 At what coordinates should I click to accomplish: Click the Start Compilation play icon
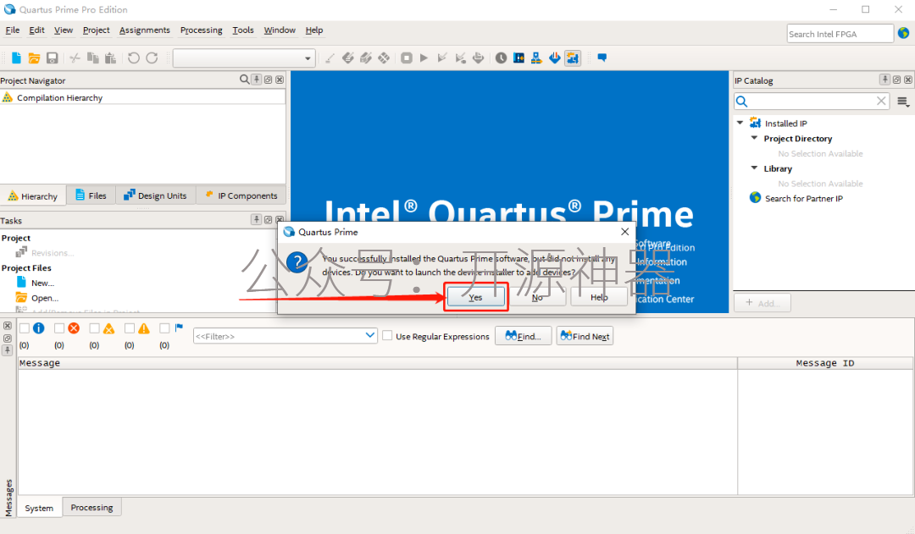point(424,58)
